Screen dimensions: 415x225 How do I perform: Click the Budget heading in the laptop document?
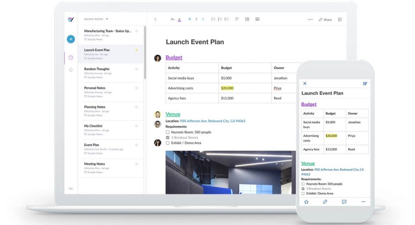174,57
